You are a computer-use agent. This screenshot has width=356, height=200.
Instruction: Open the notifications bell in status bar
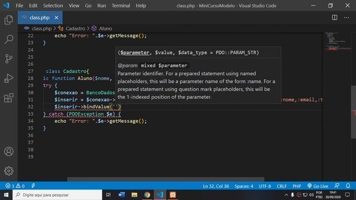[x=348, y=186]
